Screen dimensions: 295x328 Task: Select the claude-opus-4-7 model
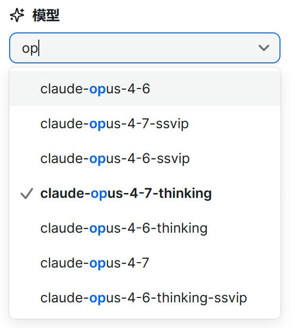tap(145, 263)
